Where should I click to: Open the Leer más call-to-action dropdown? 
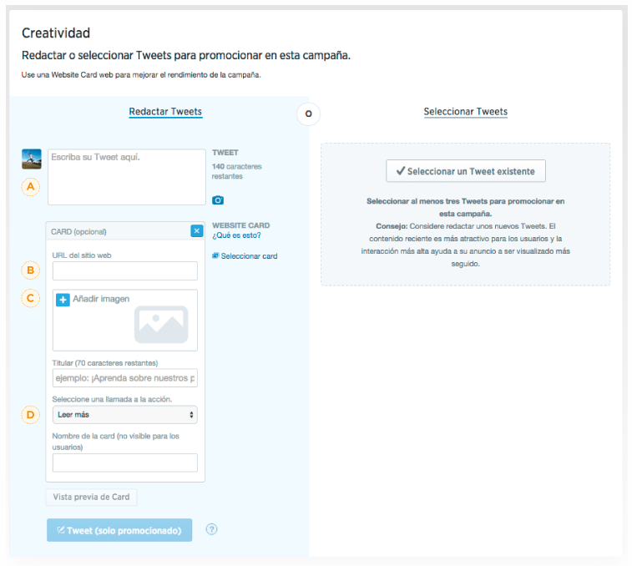[x=124, y=414]
